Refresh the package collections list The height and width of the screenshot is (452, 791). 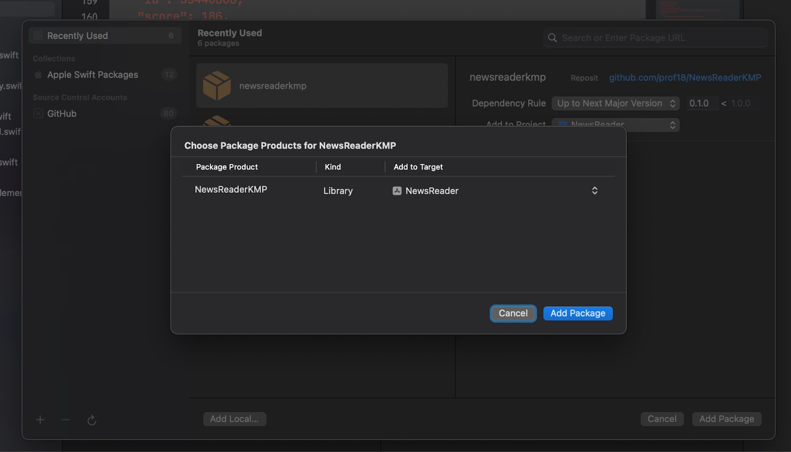pyautogui.click(x=91, y=420)
